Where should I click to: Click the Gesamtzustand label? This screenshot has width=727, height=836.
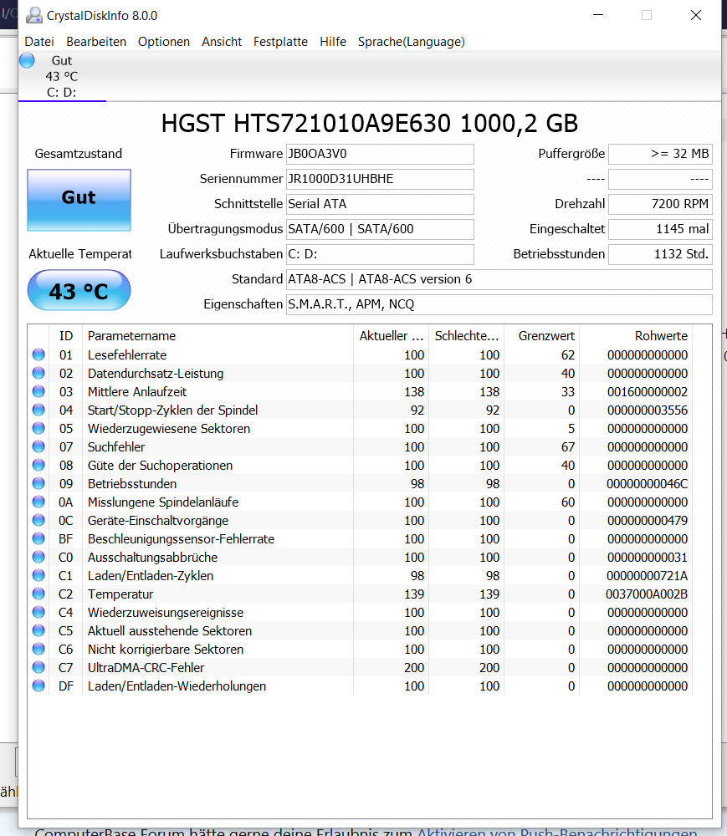[x=79, y=154]
